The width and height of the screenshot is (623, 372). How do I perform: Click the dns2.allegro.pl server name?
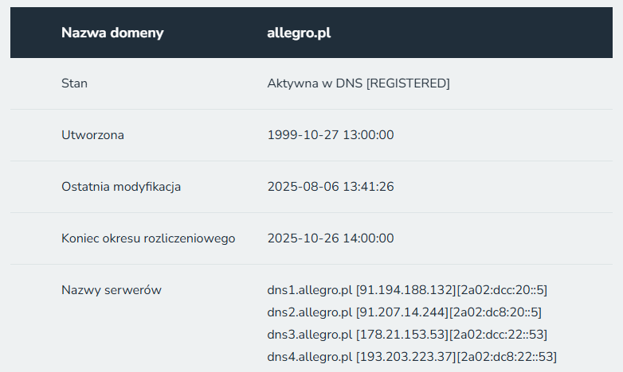[x=310, y=312]
